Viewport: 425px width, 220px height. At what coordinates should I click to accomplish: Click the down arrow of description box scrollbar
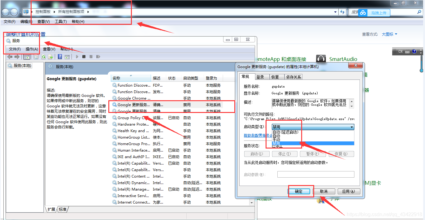tap(352, 106)
